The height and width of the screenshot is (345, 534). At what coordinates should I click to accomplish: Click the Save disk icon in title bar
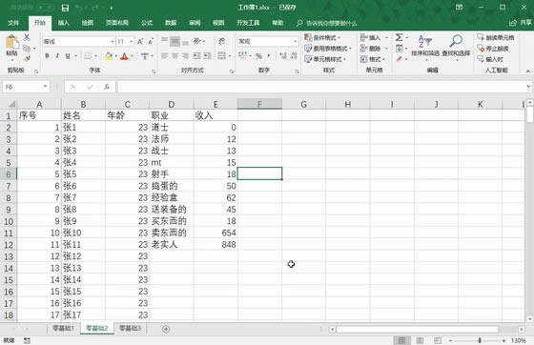pos(65,8)
